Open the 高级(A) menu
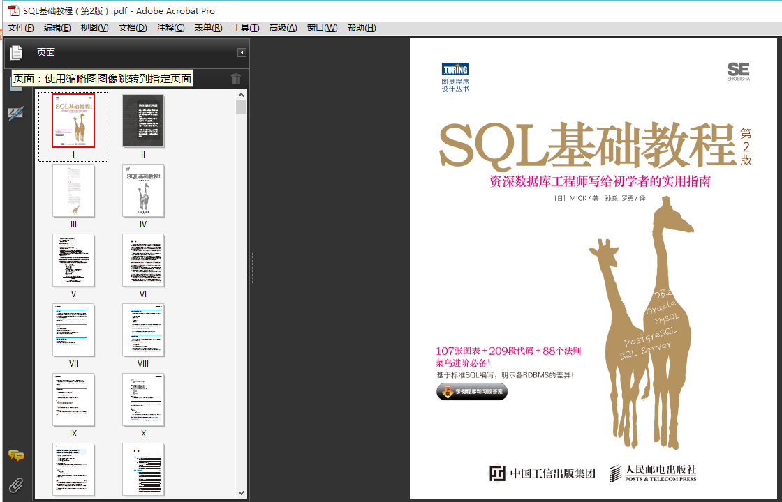Viewport: 782px width, 502px height. pos(283,28)
